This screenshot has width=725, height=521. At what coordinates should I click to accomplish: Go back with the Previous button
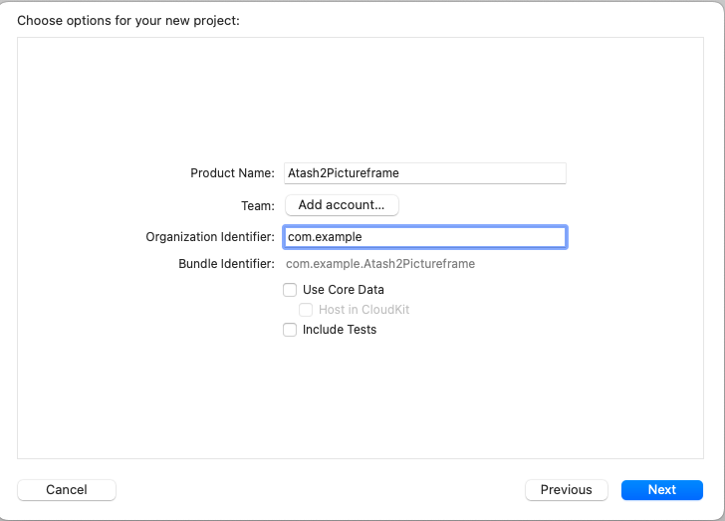(566, 490)
